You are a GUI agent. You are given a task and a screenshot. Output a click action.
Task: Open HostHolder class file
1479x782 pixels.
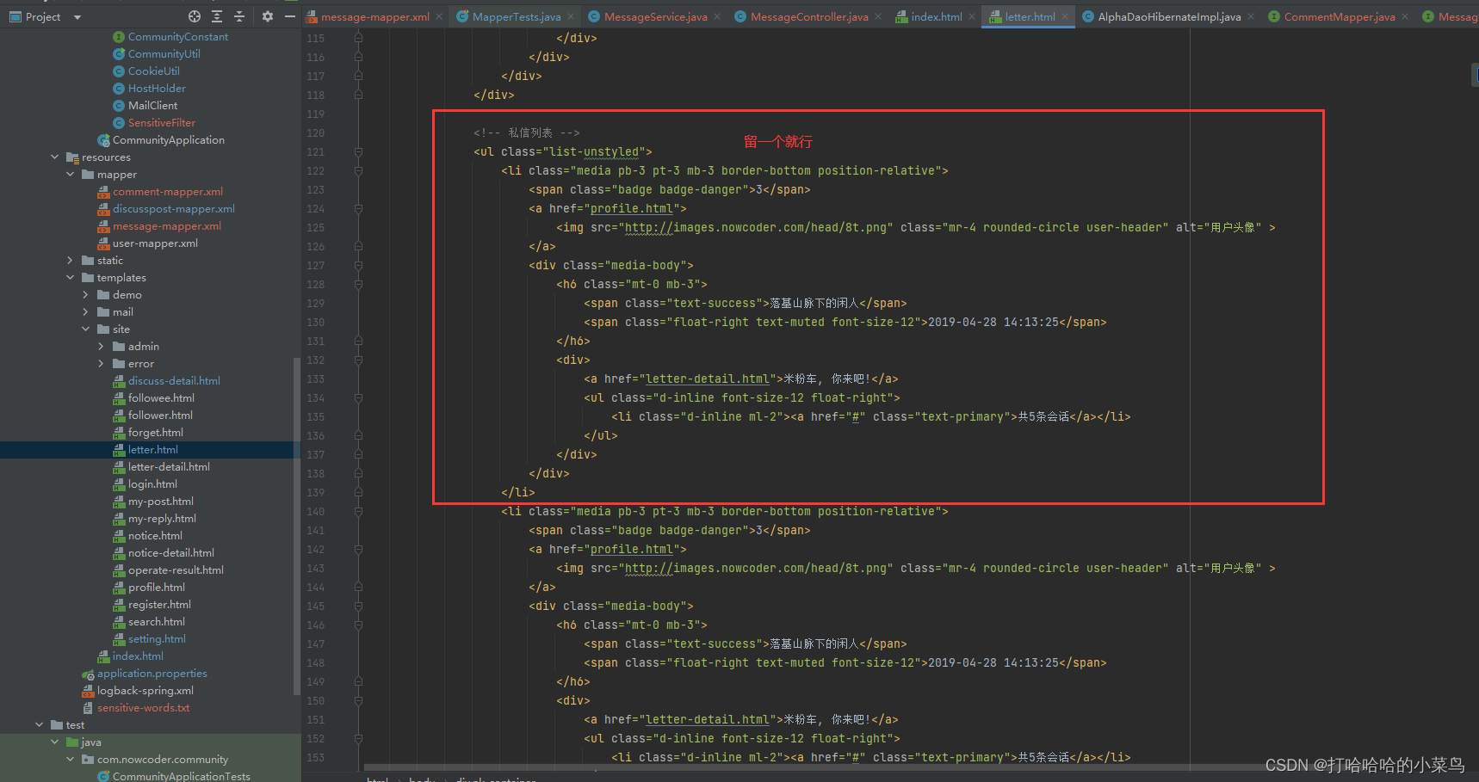(x=157, y=88)
